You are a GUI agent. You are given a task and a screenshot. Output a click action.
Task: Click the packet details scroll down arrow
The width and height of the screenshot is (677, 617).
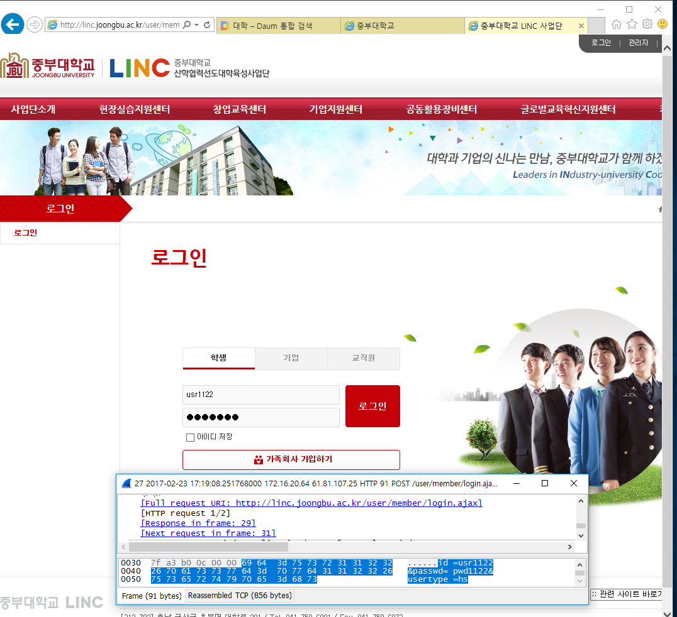point(581,536)
